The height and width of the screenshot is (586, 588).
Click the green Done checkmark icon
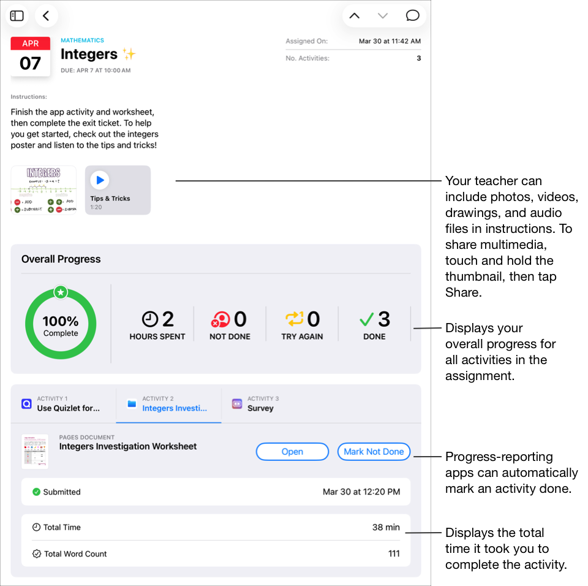point(367,319)
